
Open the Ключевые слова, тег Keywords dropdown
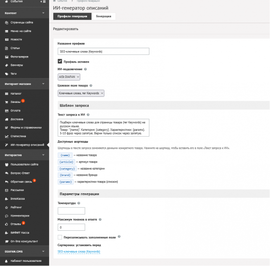(x=81, y=93)
